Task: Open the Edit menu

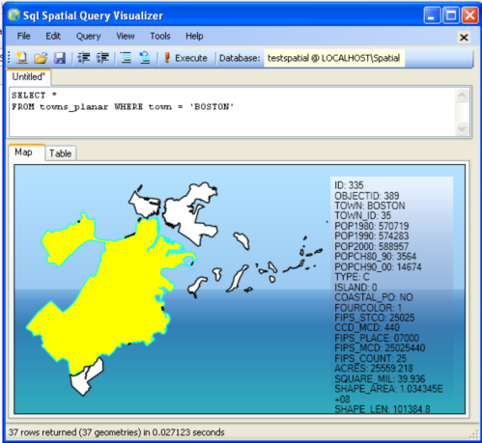Action: [x=53, y=36]
